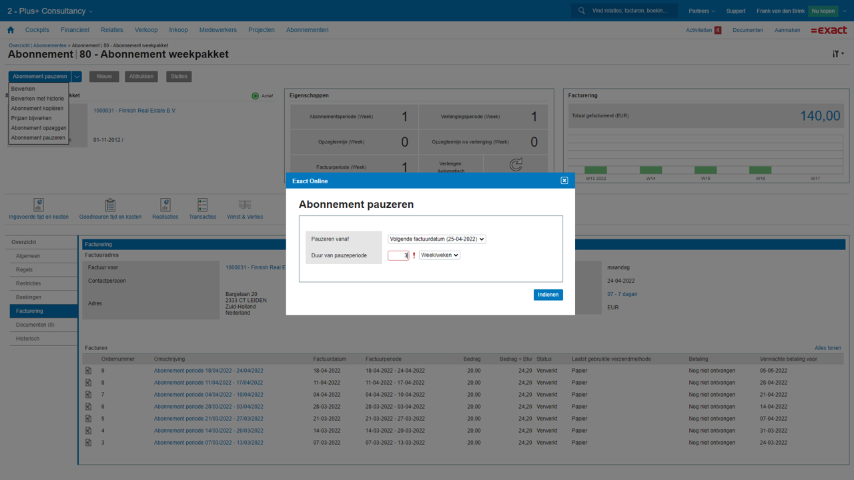Image resolution: width=854 pixels, height=480 pixels.
Task: Toggle the Abonnement pauzeren split-button arrow
Action: pyautogui.click(x=77, y=77)
